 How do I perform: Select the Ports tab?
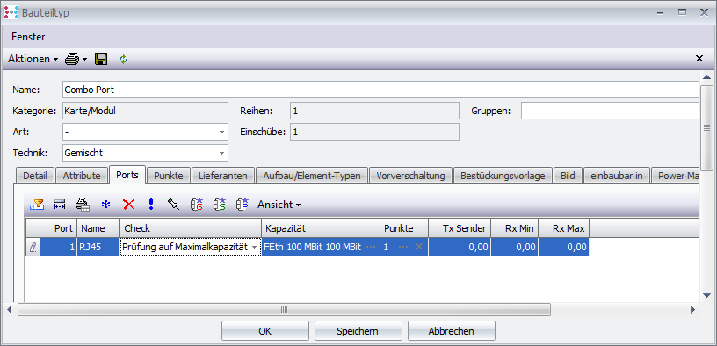(127, 175)
